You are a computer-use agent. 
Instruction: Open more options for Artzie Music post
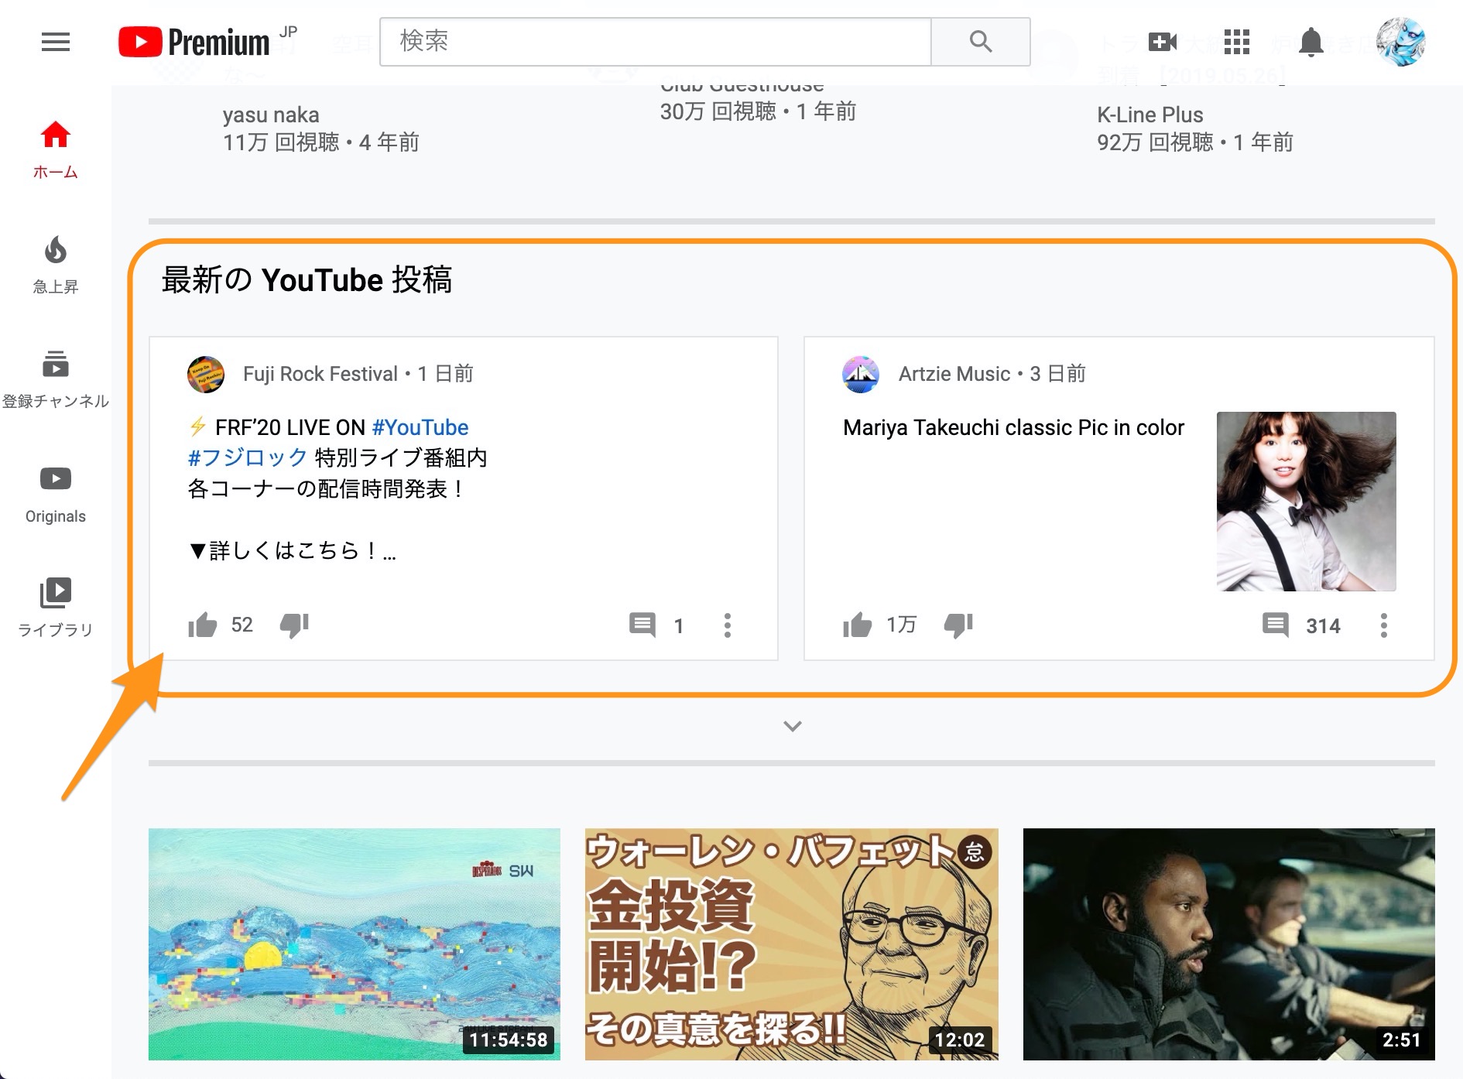point(1384,625)
